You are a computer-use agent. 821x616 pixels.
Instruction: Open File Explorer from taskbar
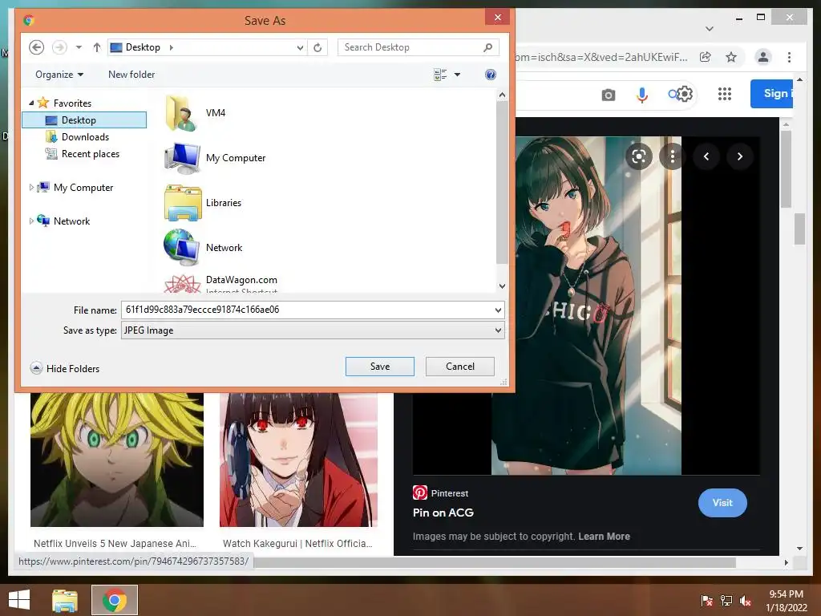click(65, 600)
